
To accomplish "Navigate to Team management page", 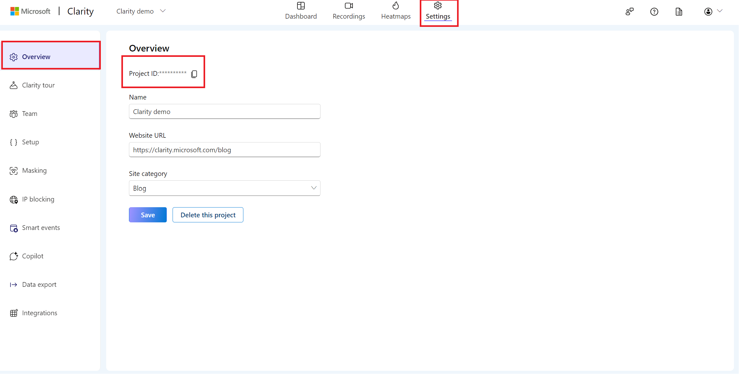I will pos(29,113).
